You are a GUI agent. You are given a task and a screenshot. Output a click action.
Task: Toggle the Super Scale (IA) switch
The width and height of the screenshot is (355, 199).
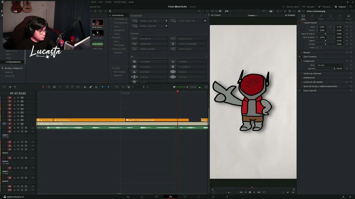(x=300, y=91)
